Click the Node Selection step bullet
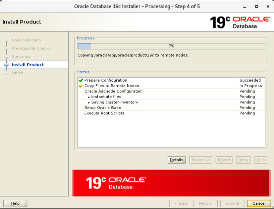Image resolution: width=274 pixels, height=209 pixels. click(x=7, y=40)
